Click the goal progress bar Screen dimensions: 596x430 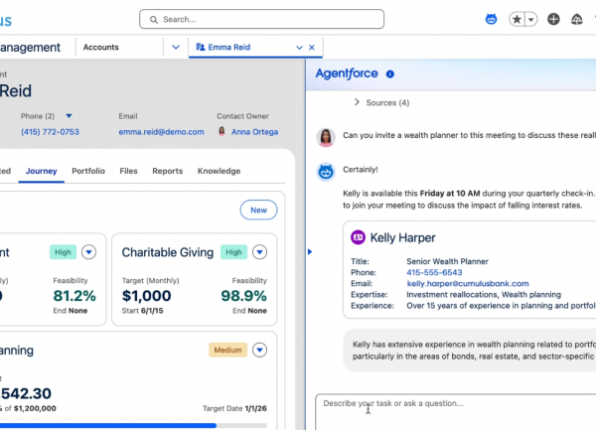[x=133, y=426]
